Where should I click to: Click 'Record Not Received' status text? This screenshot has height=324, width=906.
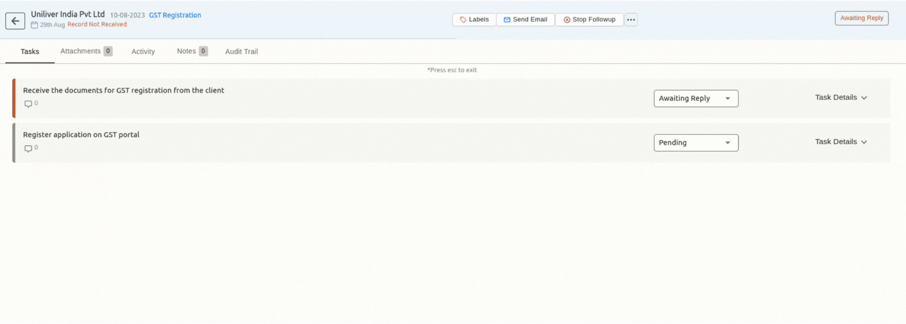97,24
